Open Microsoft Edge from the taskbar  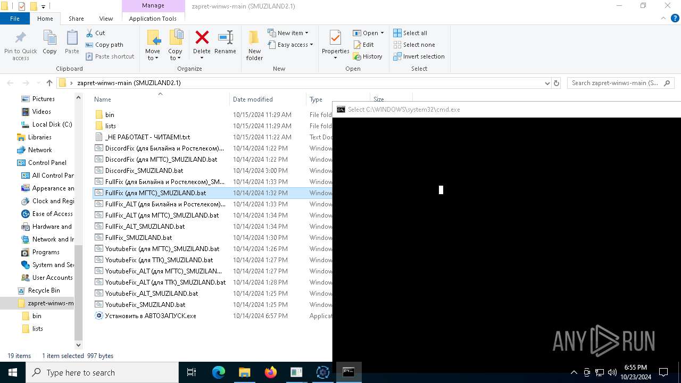click(x=219, y=372)
